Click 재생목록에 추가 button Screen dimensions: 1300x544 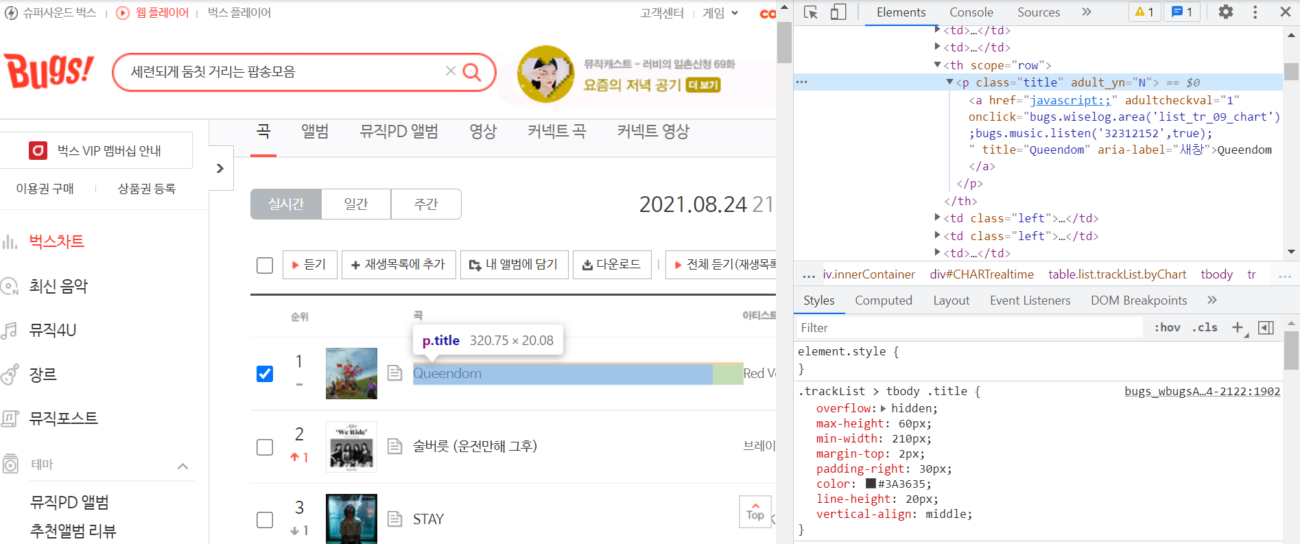(x=399, y=264)
